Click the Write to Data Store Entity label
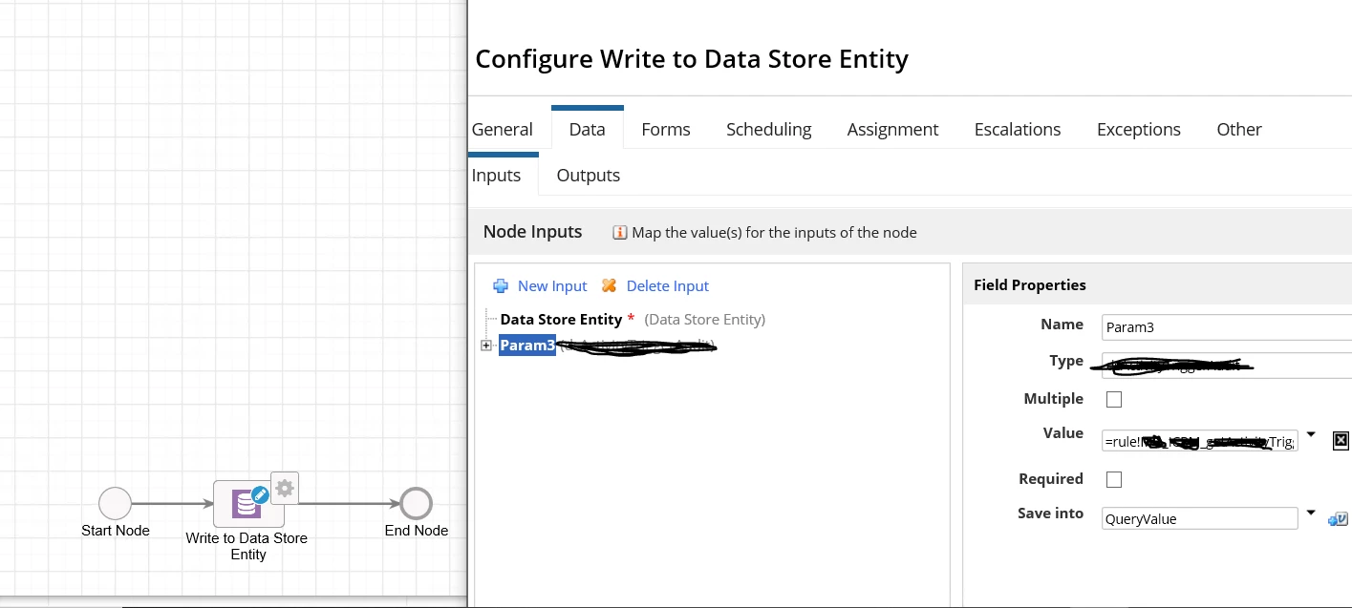 point(247,546)
